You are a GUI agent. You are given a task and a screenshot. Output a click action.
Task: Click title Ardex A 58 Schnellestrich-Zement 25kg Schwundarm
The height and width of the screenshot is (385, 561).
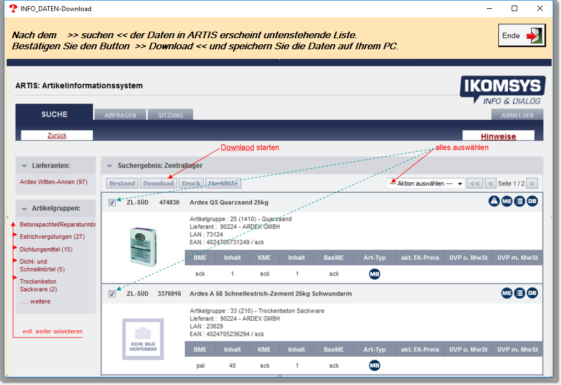(x=271, y=294)
